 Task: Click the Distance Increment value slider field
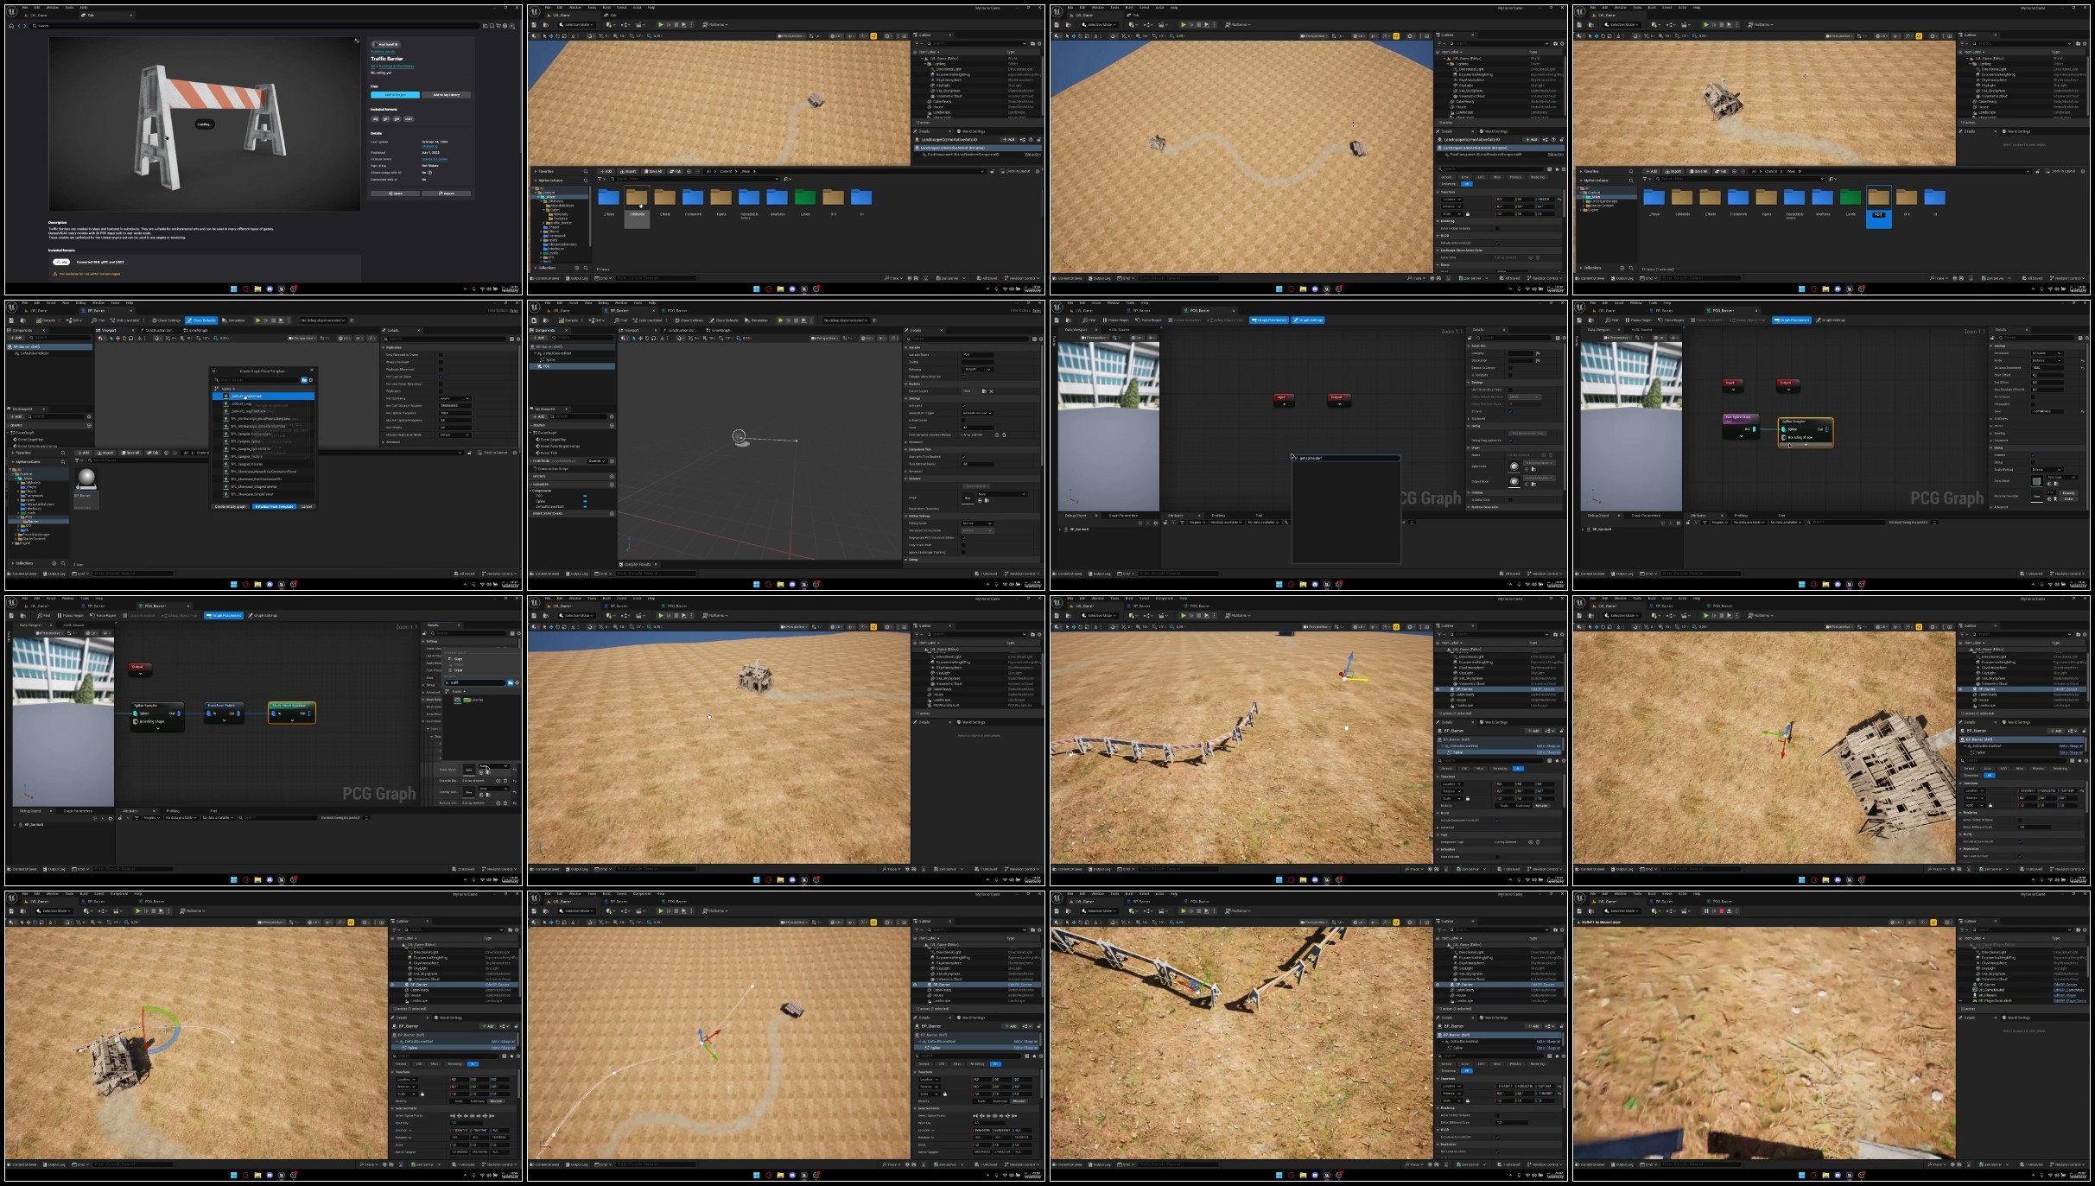tap(2047, 368)
